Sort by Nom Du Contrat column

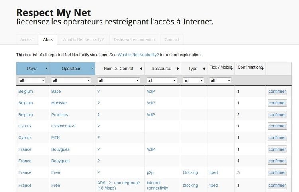pos(119,69)
